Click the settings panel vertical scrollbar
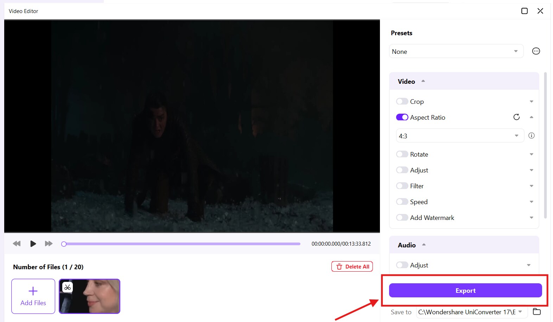553x322 pixels. 546,145
